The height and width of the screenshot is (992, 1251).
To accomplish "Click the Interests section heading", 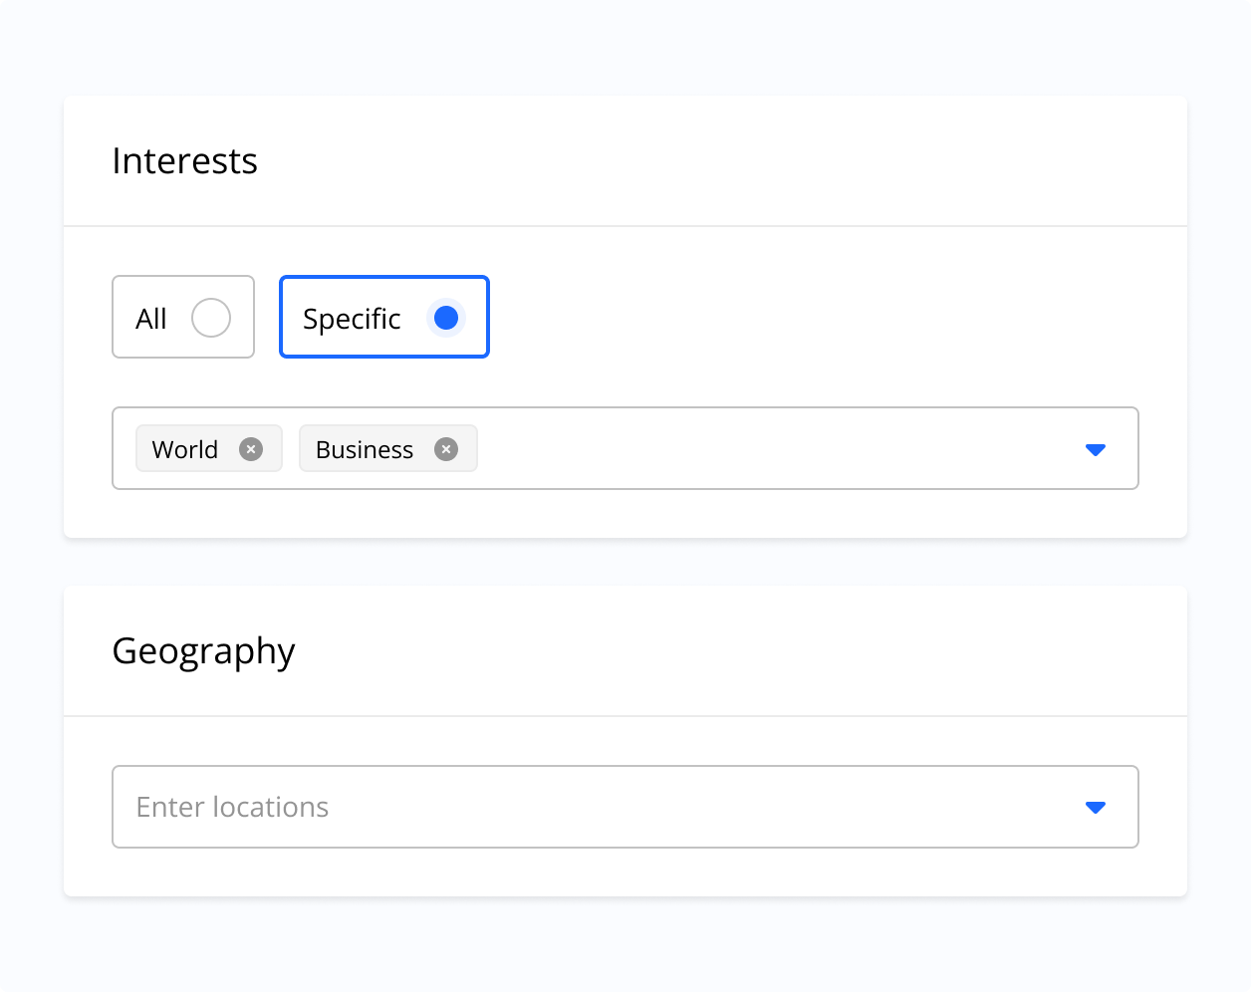I will (185, 161).
